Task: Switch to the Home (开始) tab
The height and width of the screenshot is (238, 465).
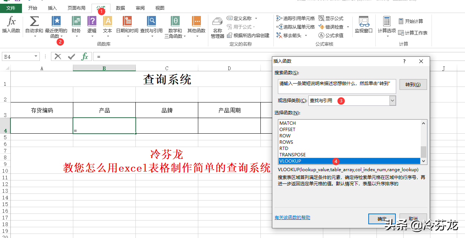Action: 33,8
